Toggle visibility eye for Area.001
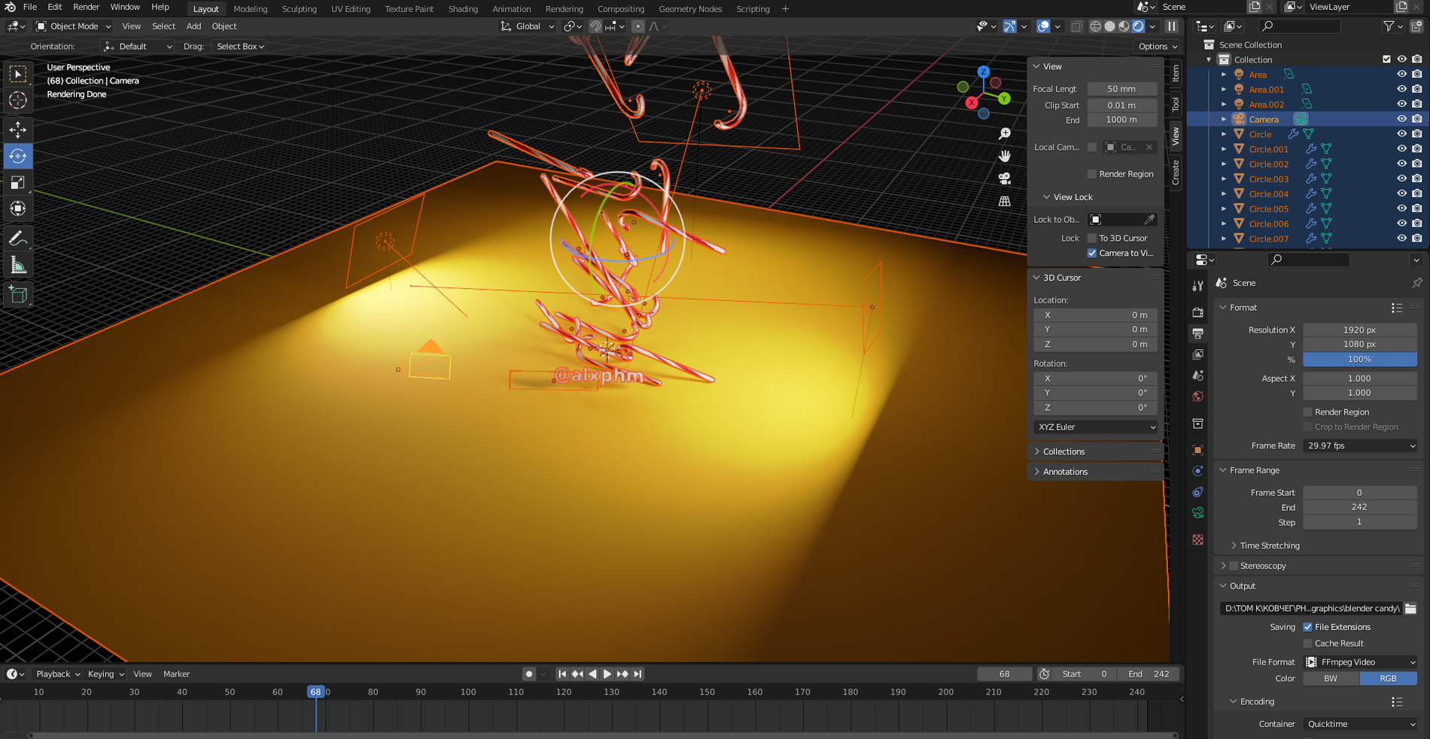Viewport: 1430px width, 739px height. coord(1402,90)
